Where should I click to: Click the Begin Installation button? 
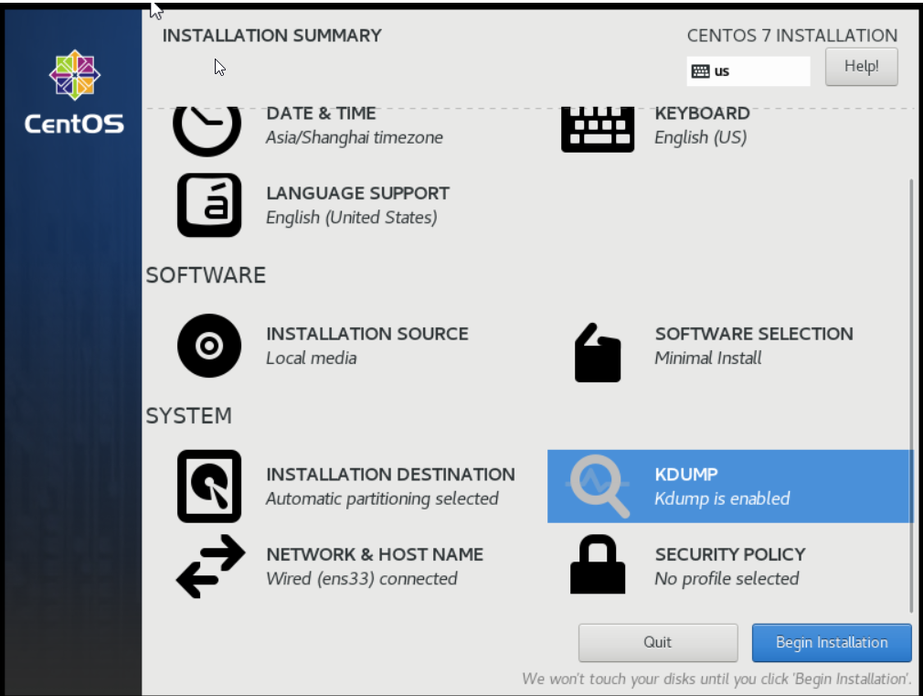(832, 642)
